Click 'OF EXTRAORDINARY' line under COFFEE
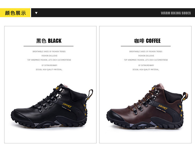 [x=146, y=65]
